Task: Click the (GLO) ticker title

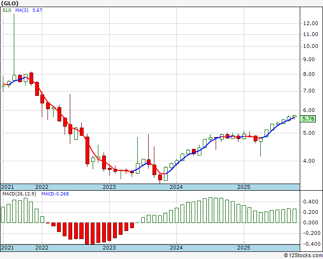Action: click(9, 3)
